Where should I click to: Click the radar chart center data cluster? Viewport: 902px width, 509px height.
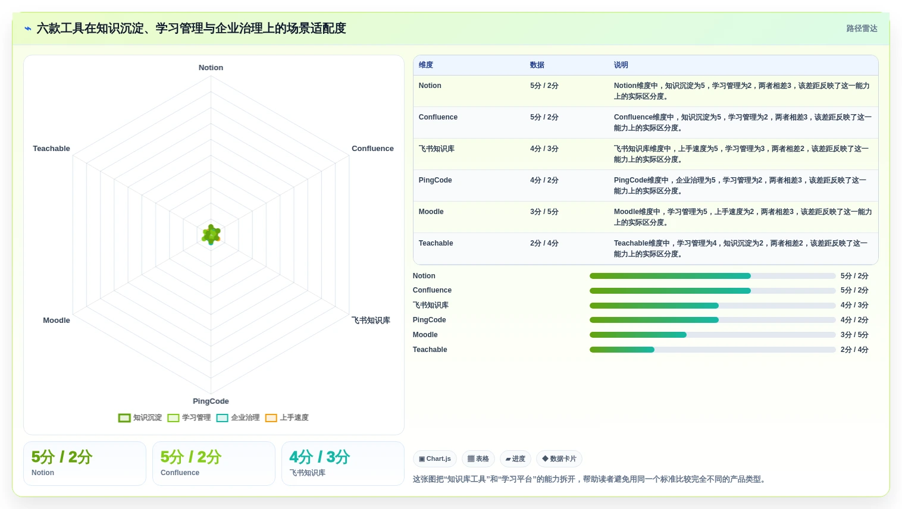click(x=211, y=235)
